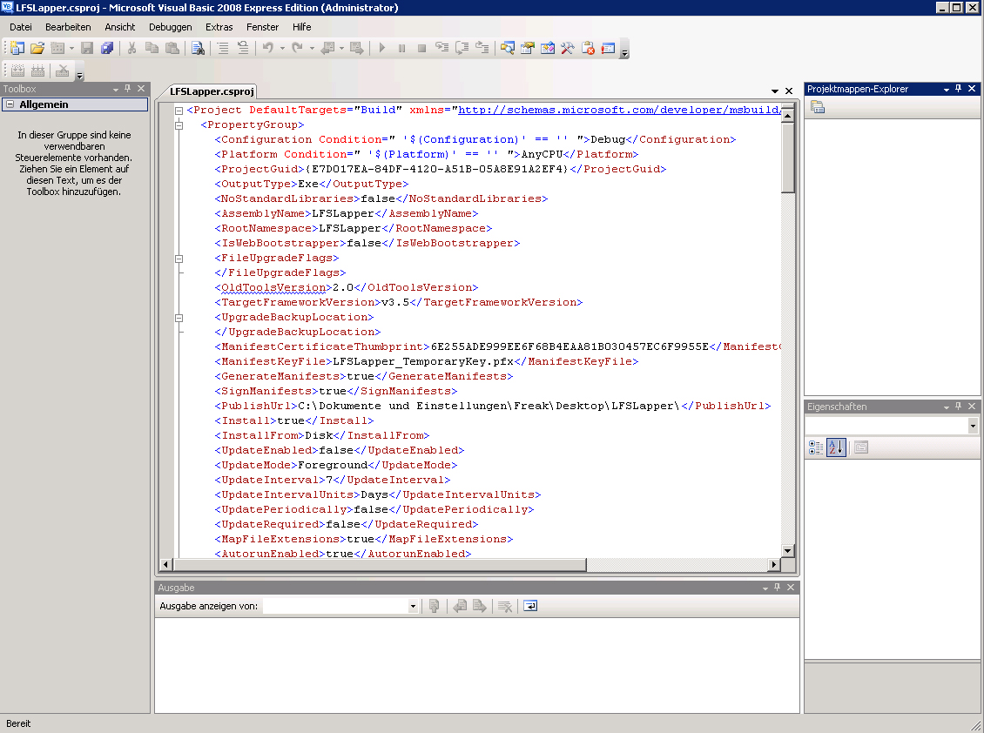Screen dimensions: 984x733
Task: Click the Step Over icon
Action: coord(462,49)
